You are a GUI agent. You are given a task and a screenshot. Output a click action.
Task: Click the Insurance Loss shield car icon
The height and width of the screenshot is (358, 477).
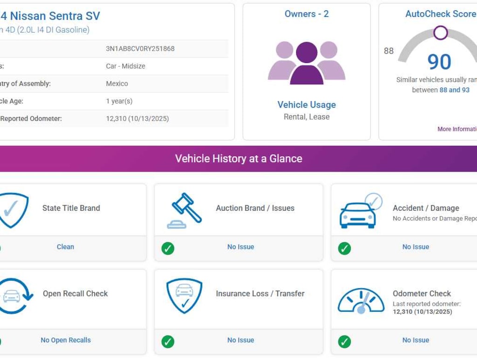click(184, 296)
